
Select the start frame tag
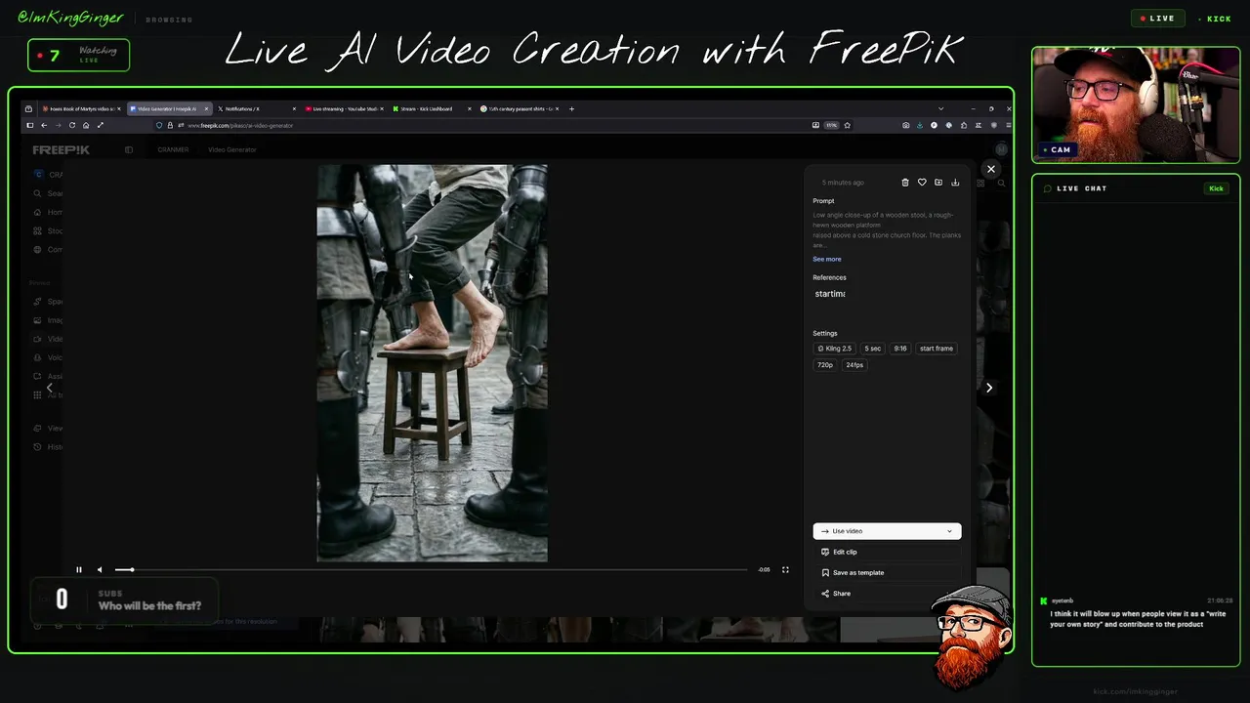936,349
